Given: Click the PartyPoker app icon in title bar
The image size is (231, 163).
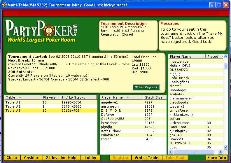Looking at the screenshot, I should click(x=4, y=5).
